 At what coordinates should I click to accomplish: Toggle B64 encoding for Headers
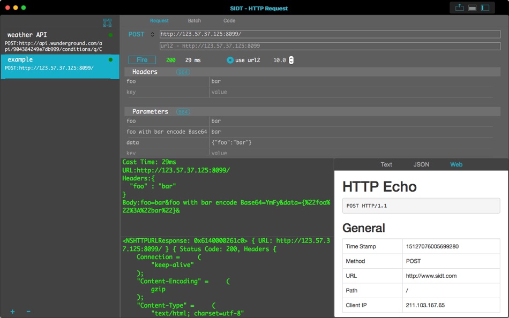click(183, 72)
